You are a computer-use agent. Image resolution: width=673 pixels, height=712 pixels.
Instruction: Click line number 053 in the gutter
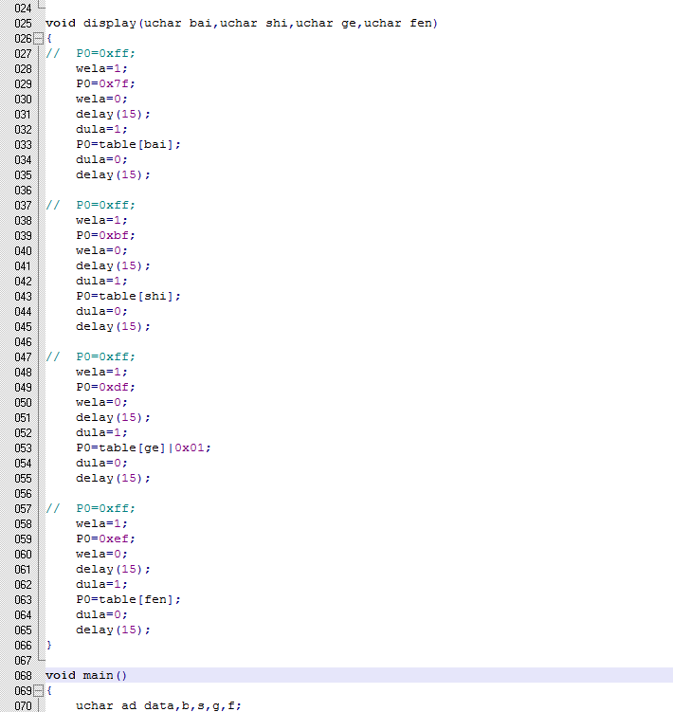23,448
